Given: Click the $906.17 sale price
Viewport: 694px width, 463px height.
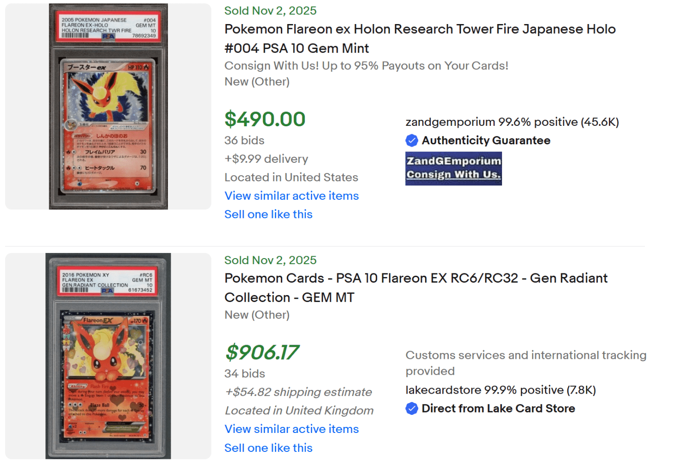Looking at the screenshot, I should [x=263, y=353].
